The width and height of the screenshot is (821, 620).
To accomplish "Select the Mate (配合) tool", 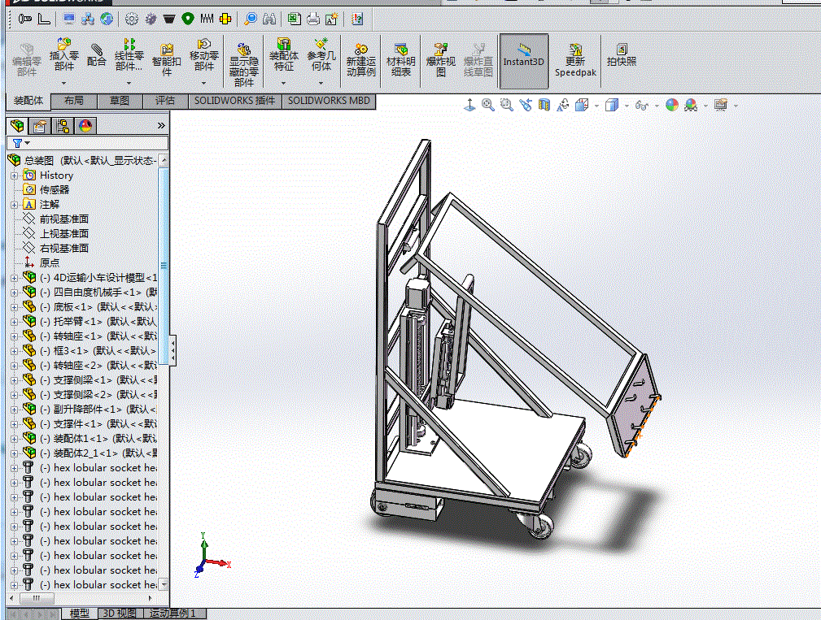I will 96,55.
